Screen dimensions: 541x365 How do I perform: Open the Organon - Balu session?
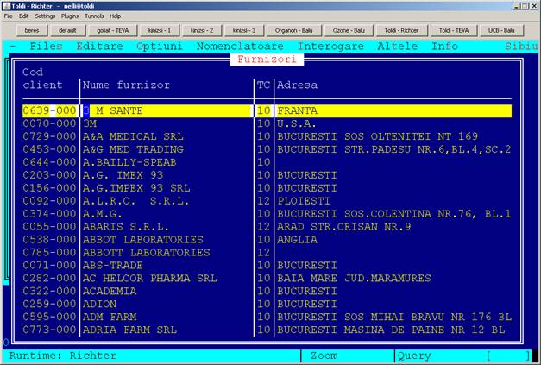[x=294, y=30]
